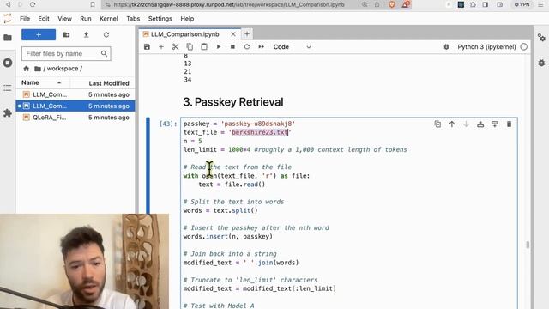Open the Table of Contents sidebar
The height and width of the screenshot is (309, 549).
pyautogui.click(x=8, y=88)
